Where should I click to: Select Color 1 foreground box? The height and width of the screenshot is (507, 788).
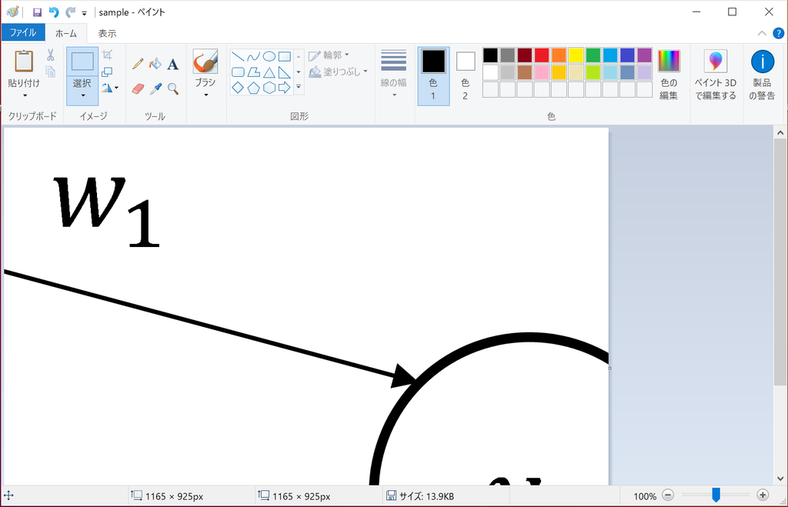(x=433, y=75)
